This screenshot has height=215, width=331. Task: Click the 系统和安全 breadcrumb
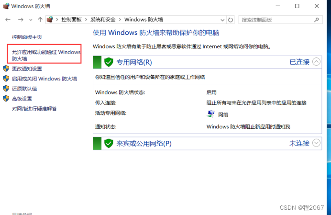(x=103, y=20)
